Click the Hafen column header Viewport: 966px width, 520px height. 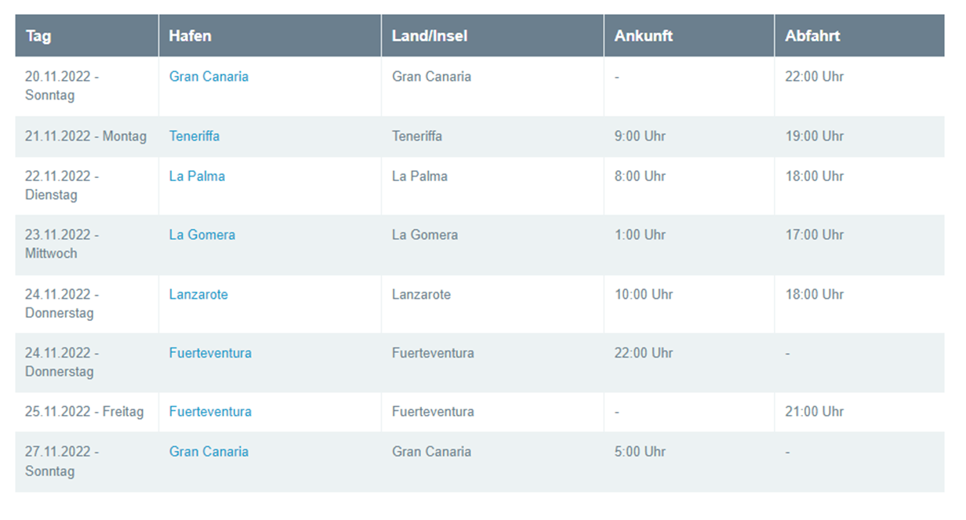[x=190, y=36]
